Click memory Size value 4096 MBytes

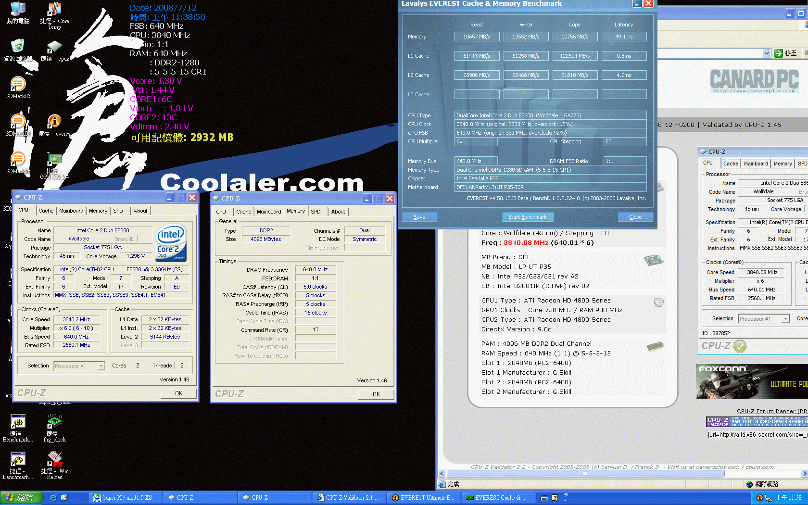[266, 239]
